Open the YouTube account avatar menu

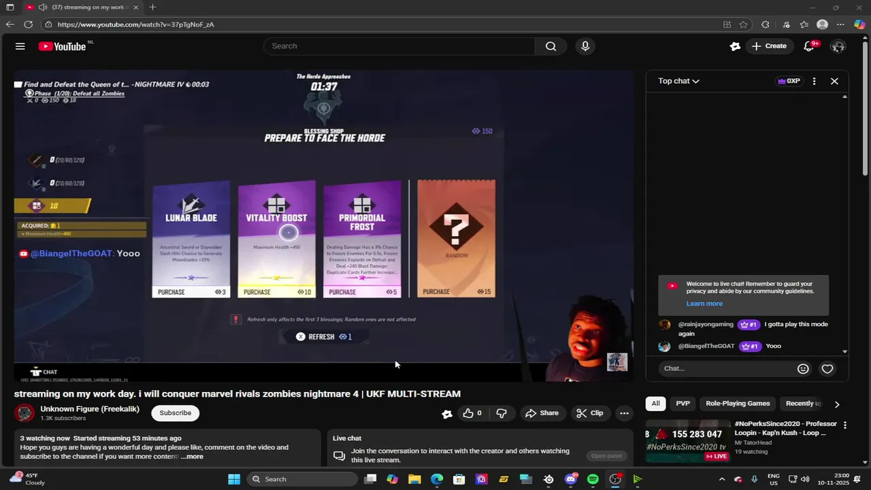(838, 46)
